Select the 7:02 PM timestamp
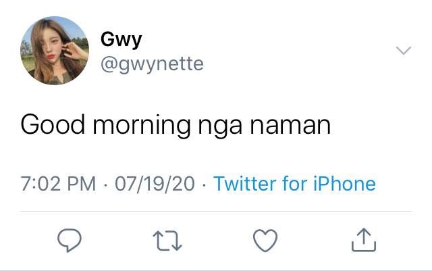 click(58, 184)
